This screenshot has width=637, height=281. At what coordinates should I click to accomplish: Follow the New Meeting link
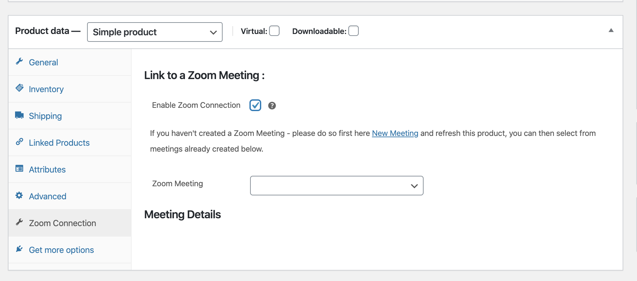[x=395, y=133]
